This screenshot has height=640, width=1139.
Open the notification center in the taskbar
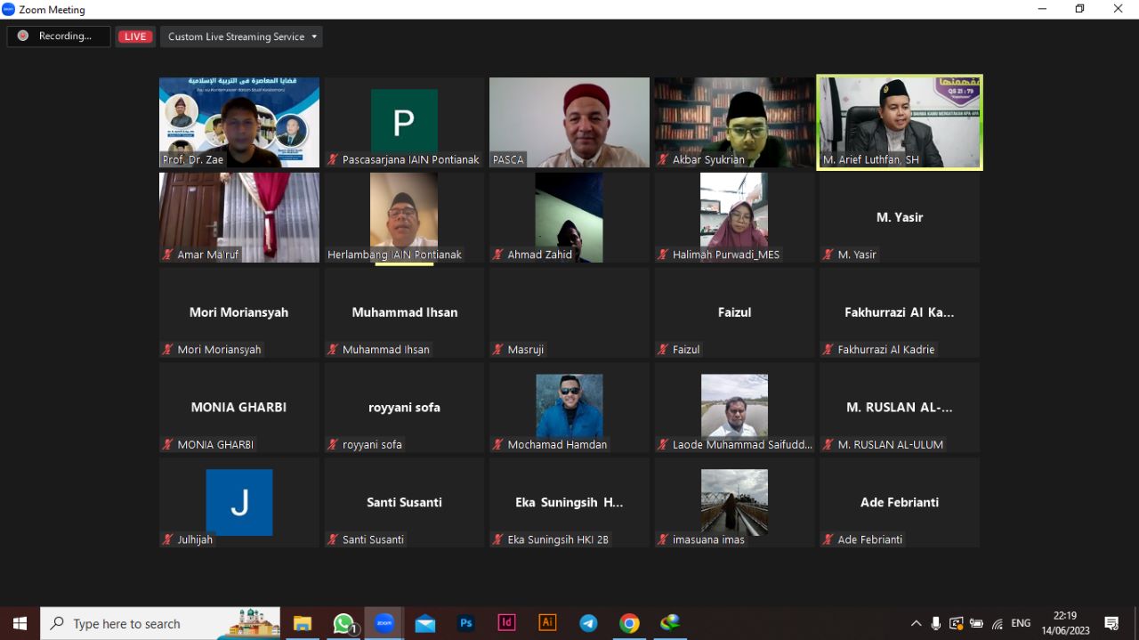(1111, 623)
